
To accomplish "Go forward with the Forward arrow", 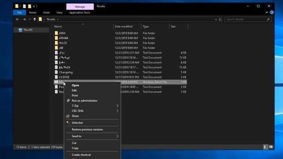I will pos(24,19).
